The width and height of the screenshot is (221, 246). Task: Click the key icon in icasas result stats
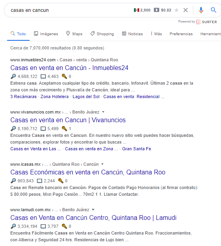click(60, 181)
